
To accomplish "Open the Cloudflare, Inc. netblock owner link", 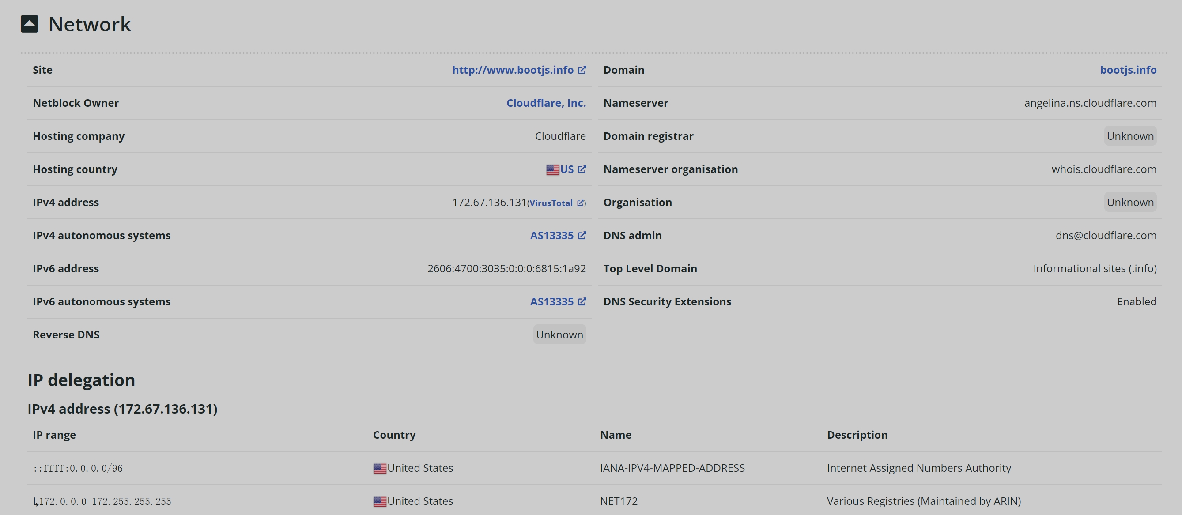I will tap(546, 103).
